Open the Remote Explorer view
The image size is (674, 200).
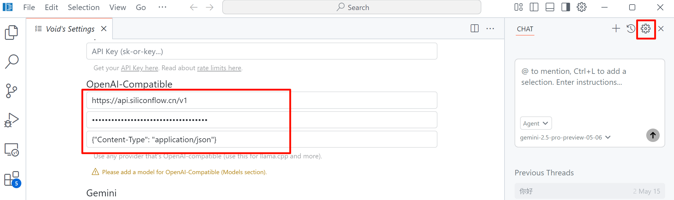pyautogui.click(x=12, y=150)
